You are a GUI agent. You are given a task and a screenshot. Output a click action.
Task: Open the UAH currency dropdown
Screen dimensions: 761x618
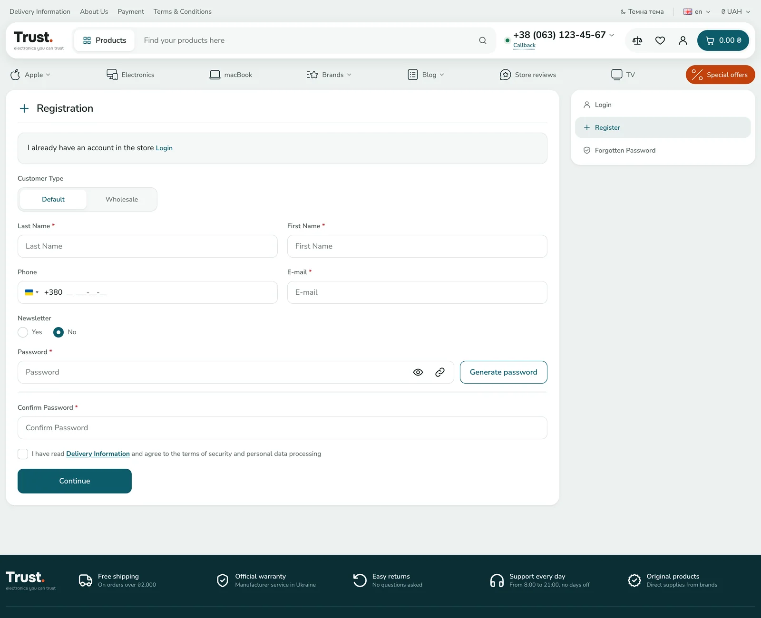point(735,11)
